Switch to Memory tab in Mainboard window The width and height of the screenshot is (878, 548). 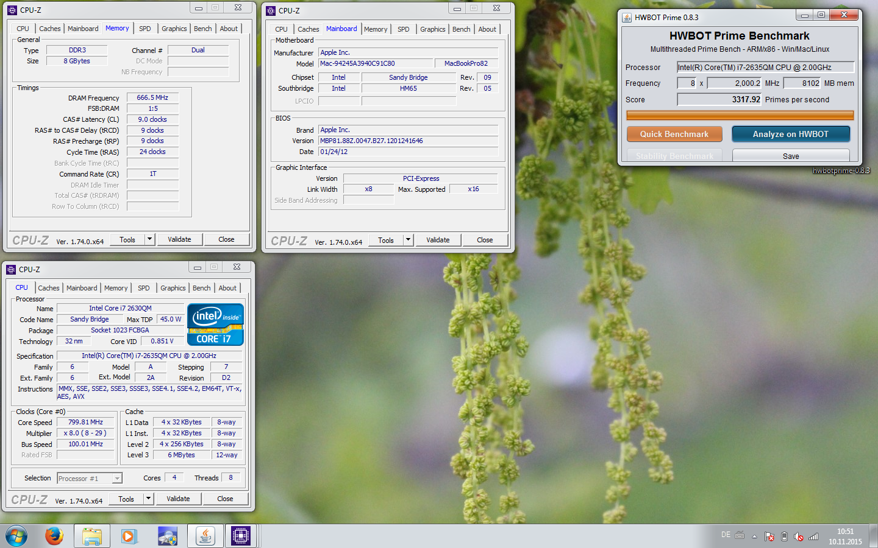pos(376,29)
